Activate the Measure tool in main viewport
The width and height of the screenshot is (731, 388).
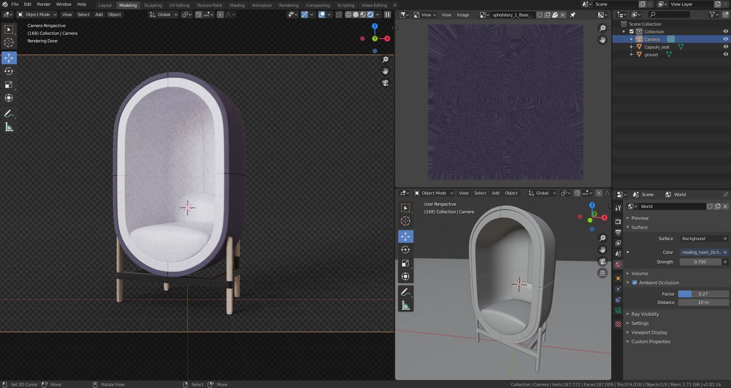coord(9,127)
